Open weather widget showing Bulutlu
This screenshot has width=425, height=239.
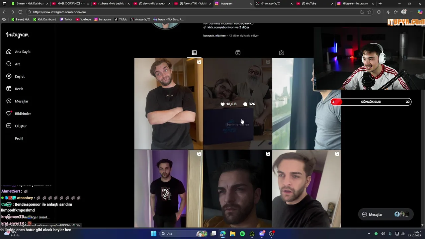[12, 234]
